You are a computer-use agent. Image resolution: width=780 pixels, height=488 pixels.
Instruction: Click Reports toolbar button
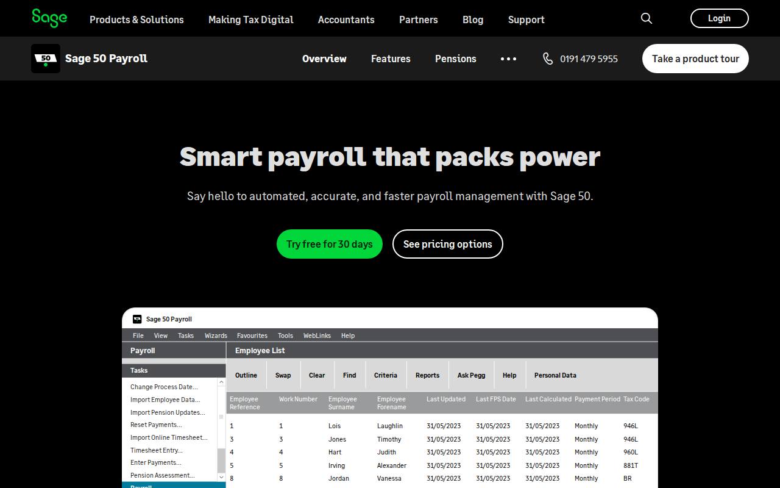pos(428,375)
